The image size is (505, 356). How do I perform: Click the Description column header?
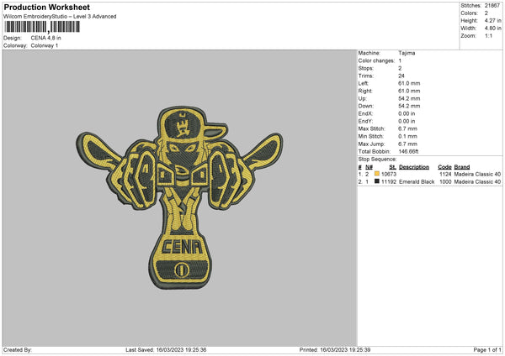click(x=414, y=167)
